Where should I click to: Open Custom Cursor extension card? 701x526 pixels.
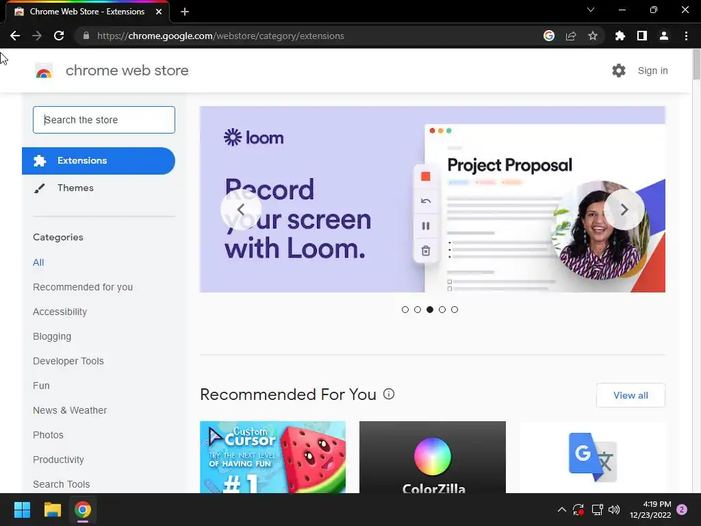coord(272,457)
